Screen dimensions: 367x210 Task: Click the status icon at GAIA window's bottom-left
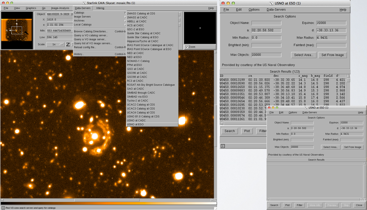click(x=3, y=208)
